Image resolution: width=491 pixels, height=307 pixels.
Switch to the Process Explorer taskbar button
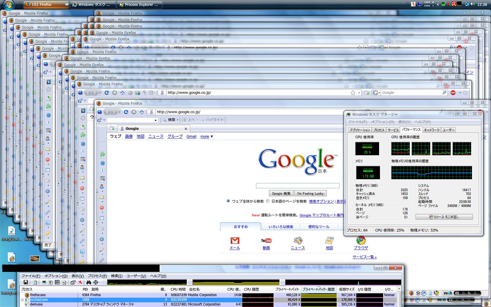point(139,4)
